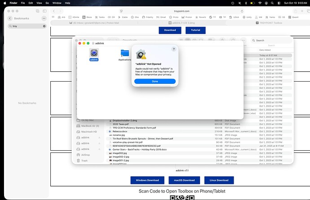Open help question mark in the malware dialog
The image size is (310, 200).
(x=174, y=49)
